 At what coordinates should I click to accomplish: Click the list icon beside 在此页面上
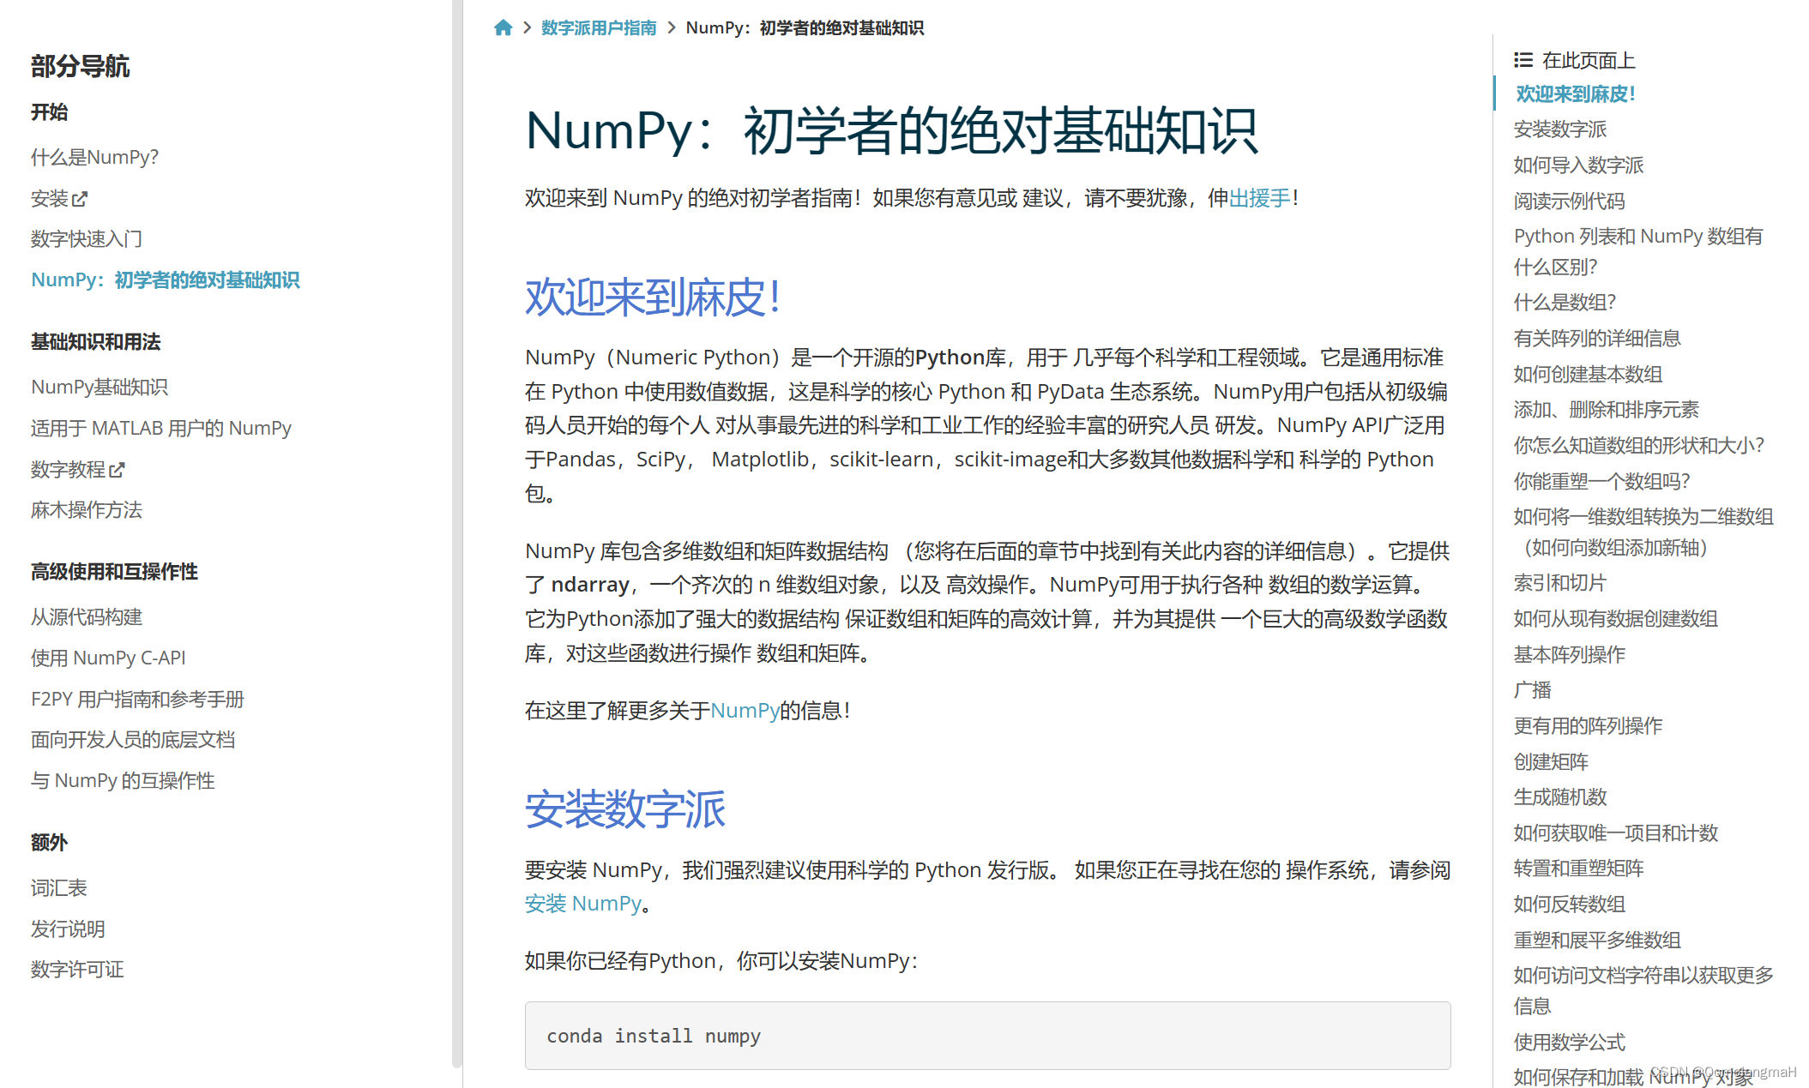pos(1523,60)
